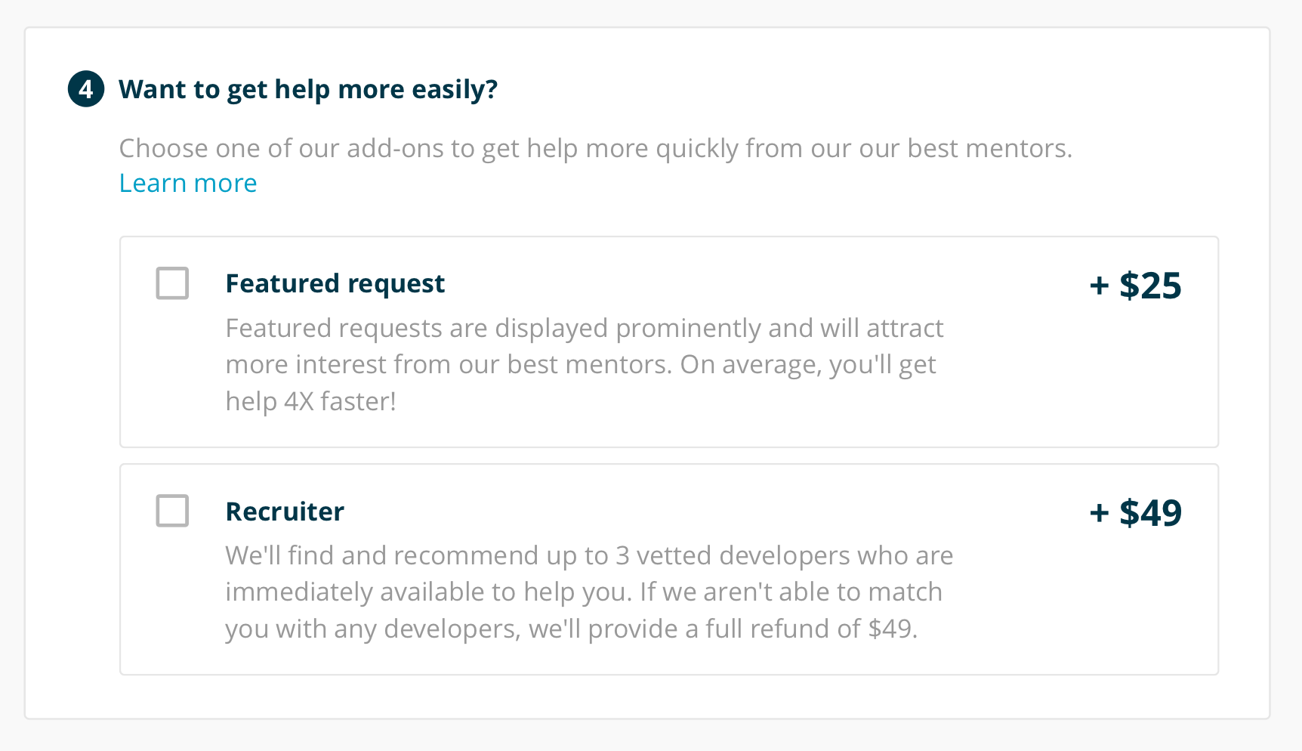Screen dimensions: 1302x751
Task: Click the 'help 4X faster!' line
Action: coord(311,402)
